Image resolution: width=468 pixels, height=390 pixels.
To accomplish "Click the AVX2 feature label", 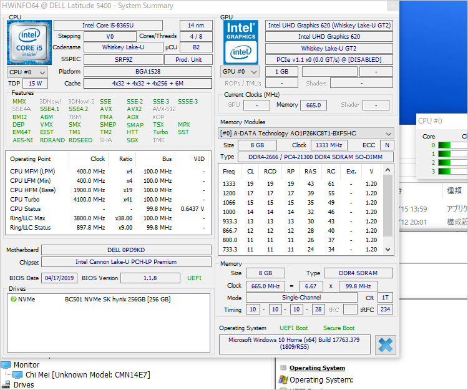I will click(x=134, y=109).
